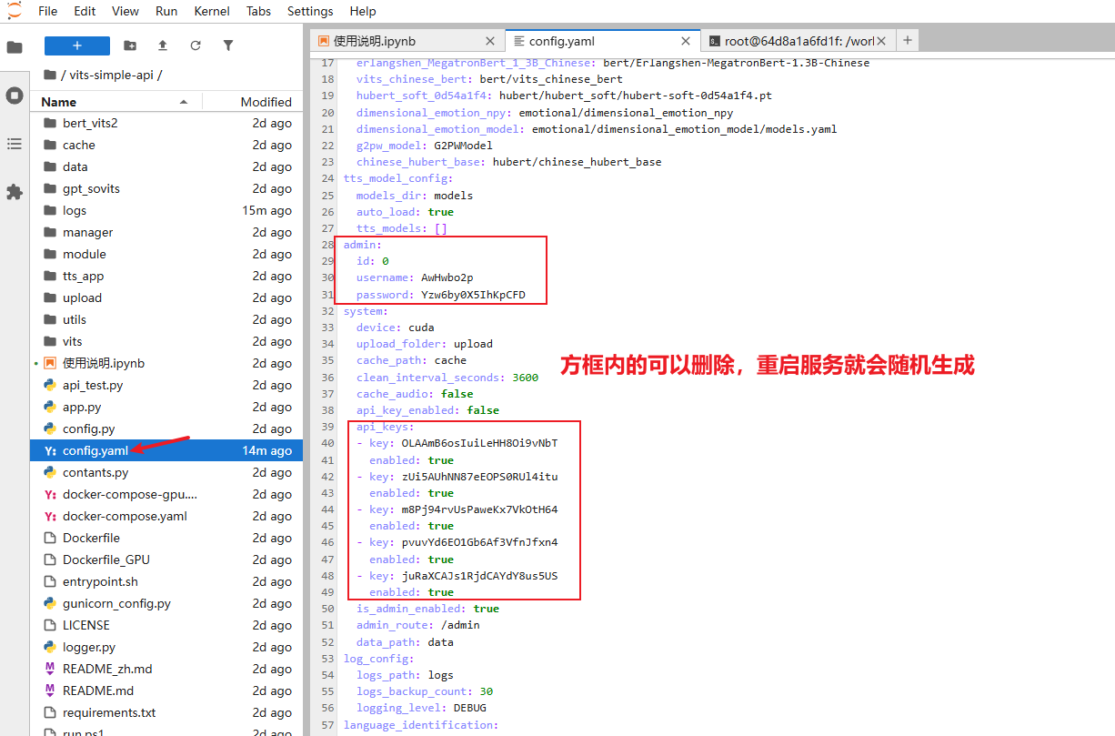1115x736 pixels.
Task: Select the contants.py file
Action: (167, 472)
